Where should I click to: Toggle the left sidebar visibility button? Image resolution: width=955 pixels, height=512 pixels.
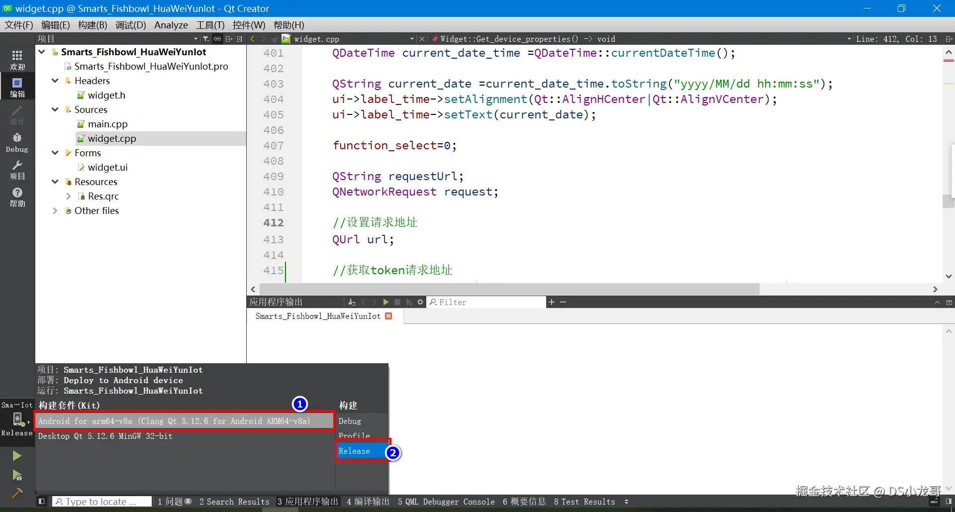tap(42, 502)
